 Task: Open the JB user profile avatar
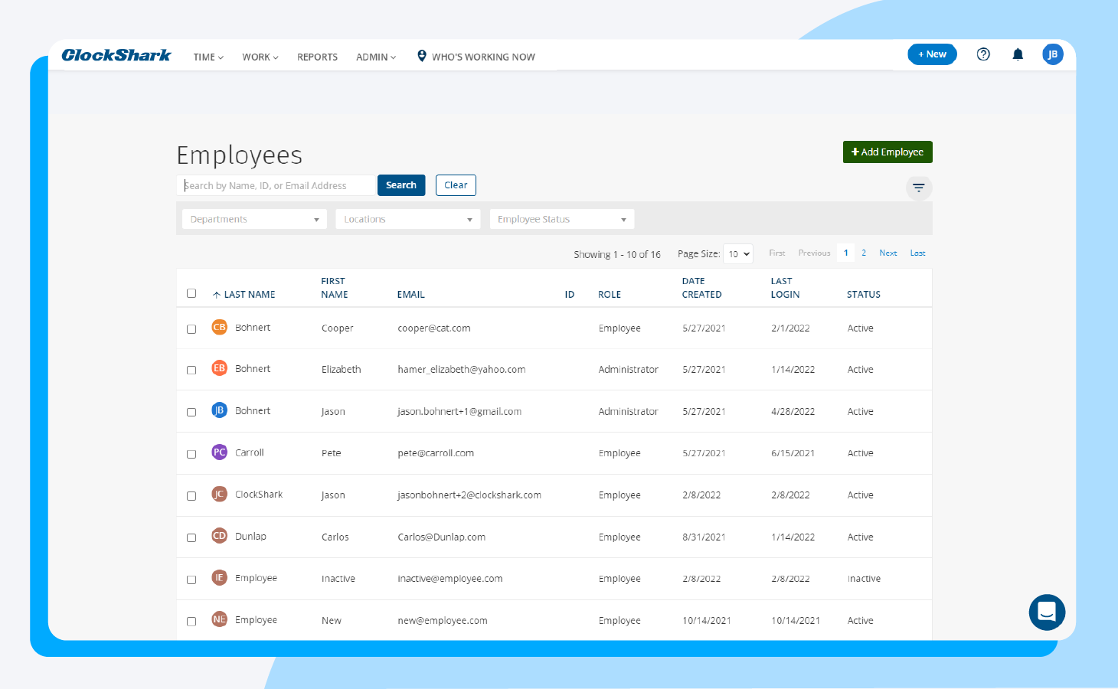[x=1052, y=54]
